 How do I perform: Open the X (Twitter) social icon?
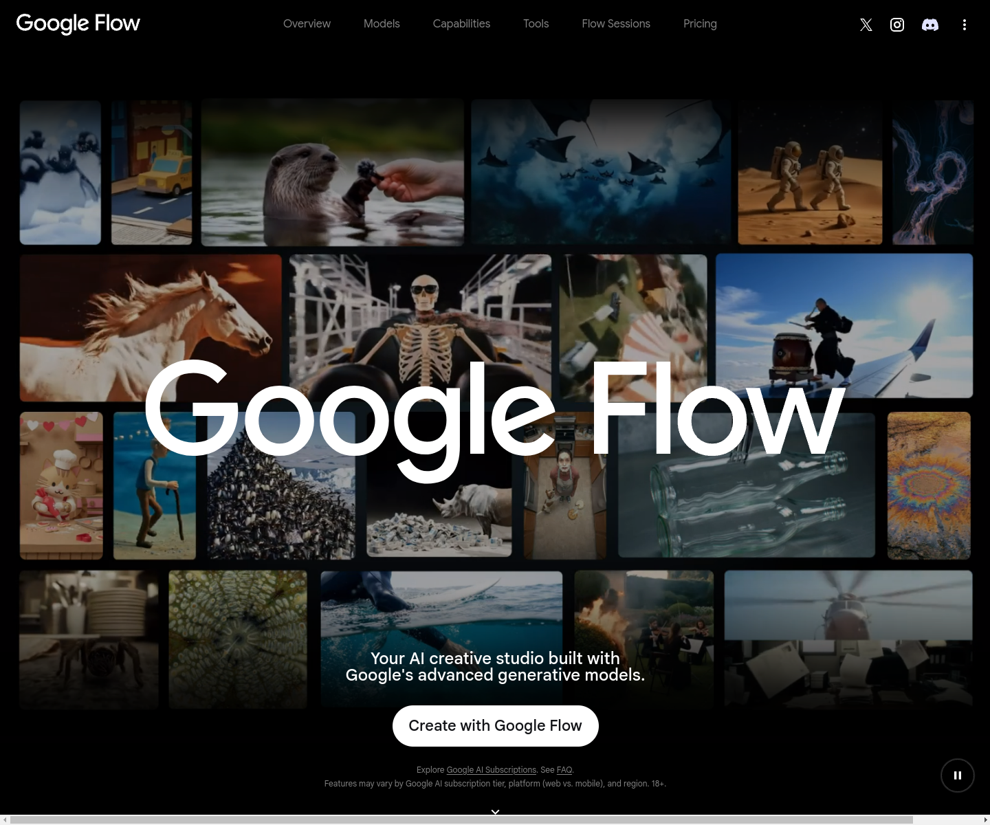click(x=866, y=25)
